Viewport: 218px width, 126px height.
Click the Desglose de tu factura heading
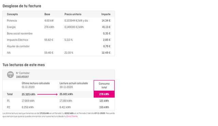tap(22, 6)
